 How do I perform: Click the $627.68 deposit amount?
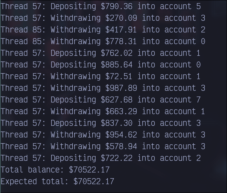(x=117, y=100)
